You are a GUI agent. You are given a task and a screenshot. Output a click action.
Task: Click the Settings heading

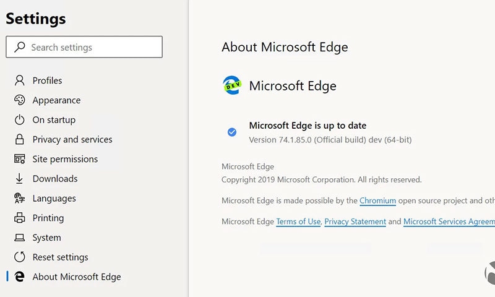(x=36, y=19)
